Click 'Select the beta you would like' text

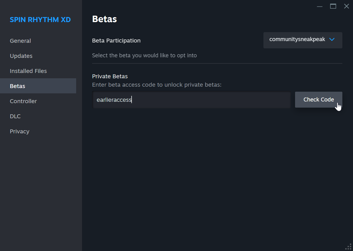pyautogui.click(x=144, y=55)
